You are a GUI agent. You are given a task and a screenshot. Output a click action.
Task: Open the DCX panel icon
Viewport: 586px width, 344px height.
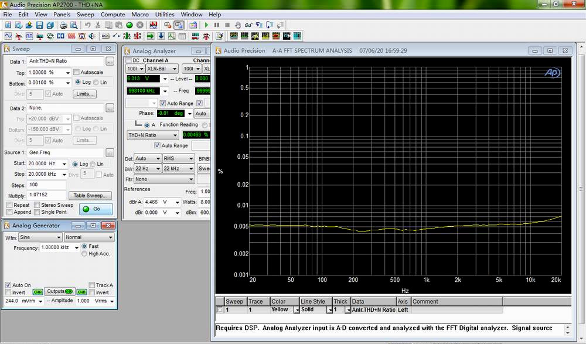pyautogui.click(x=105, y=36)
